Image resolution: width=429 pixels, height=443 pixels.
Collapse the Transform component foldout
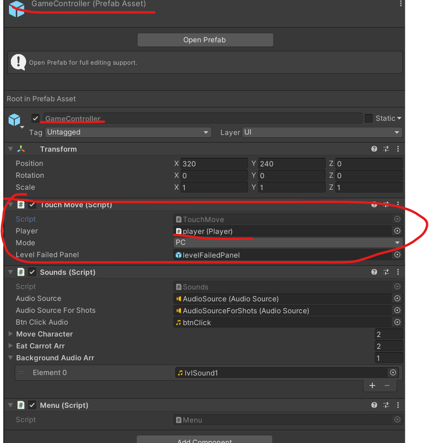[10, 149]
